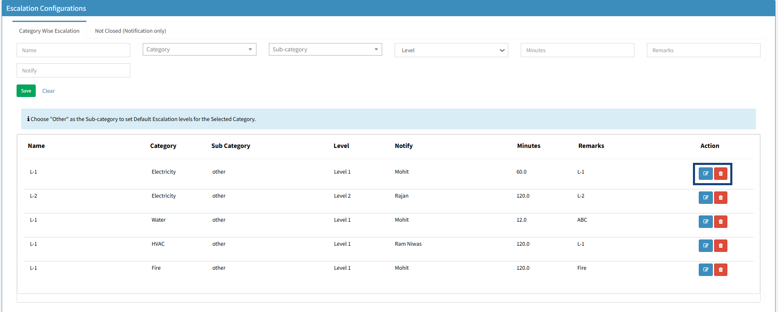Click the Level column header

point(341,146)
